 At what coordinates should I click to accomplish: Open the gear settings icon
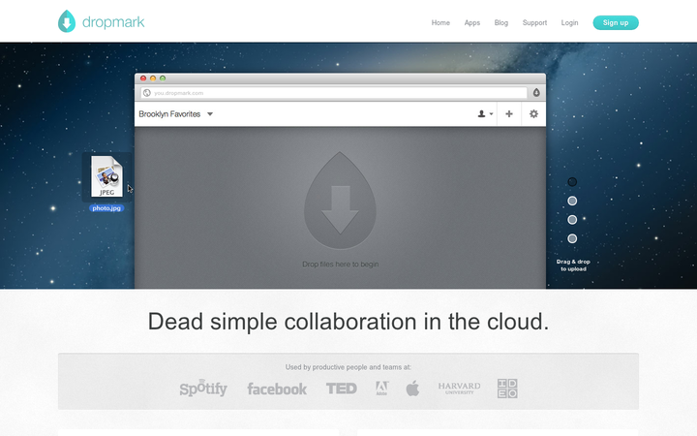tap(533, 114)
